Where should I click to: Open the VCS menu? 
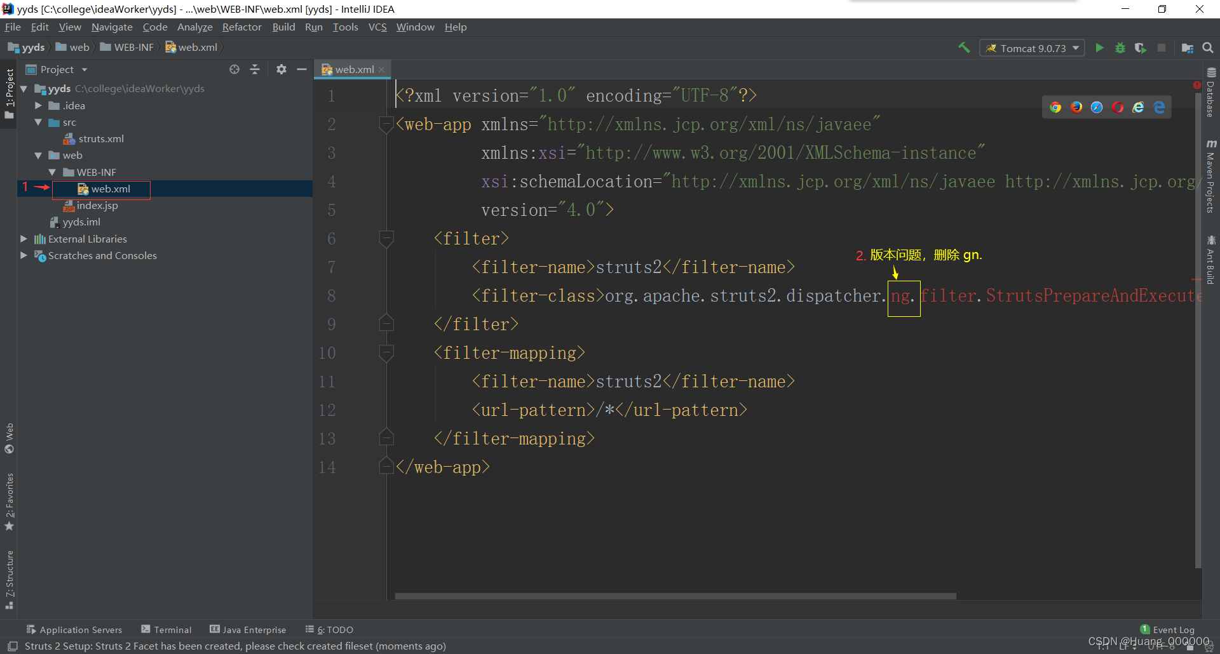tap(377, 27)
